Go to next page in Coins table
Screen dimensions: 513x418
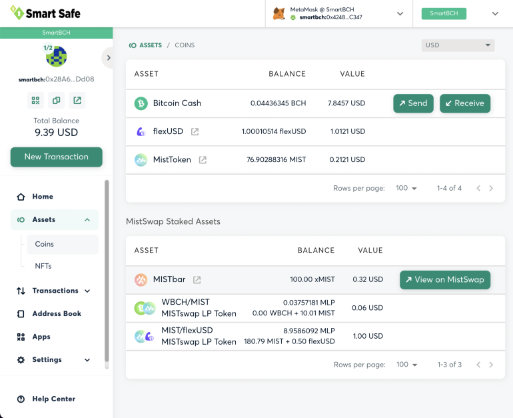tap(491, 188)
